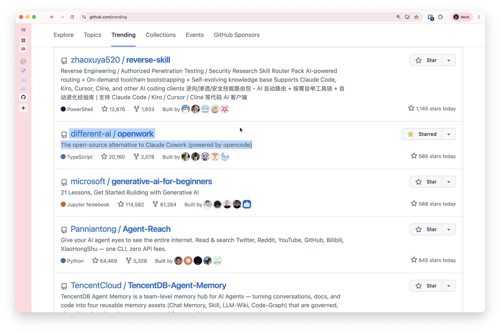Open the Collections tab
The image size is (501, 333).
(x=160, y=35)
